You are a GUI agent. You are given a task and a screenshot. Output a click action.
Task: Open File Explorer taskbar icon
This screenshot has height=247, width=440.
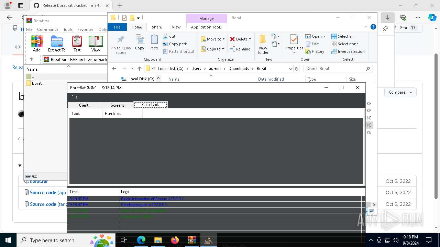pyautogui.click(x=158, y=240)
